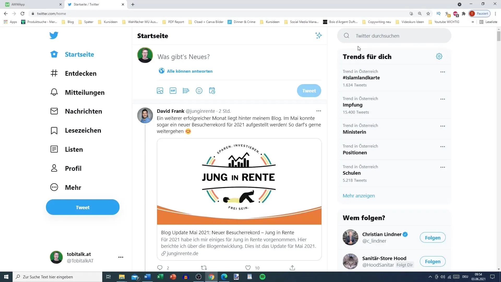Open Mitteilungen in the sidebar
501x282 pixels.
[x=77, y=92]
